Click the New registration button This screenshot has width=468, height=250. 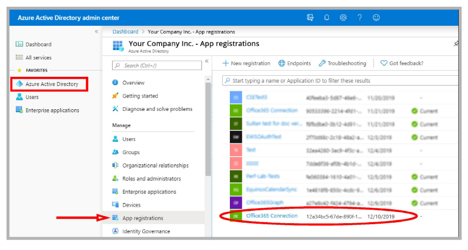pyautogui.click(x=246, y=63)
